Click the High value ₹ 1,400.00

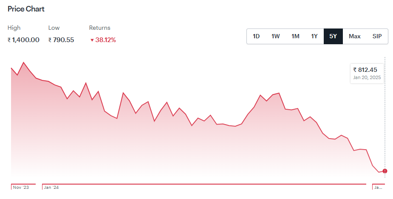[x=23, y=40]
